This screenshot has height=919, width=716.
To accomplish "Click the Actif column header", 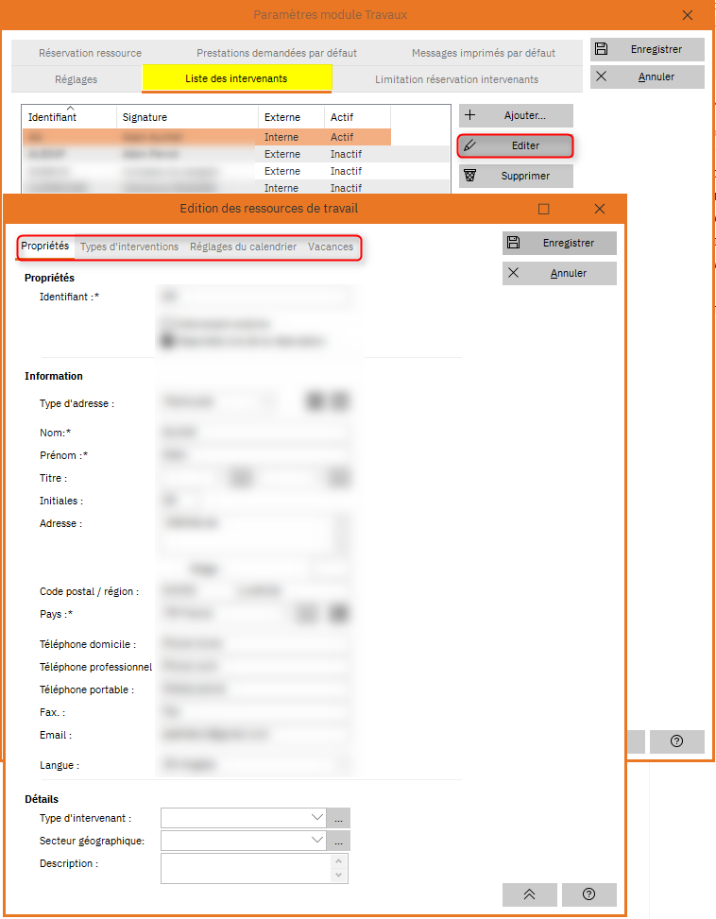I will (x=357, y=117).
